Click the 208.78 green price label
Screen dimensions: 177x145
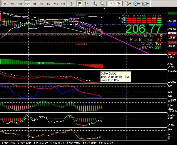pos(172,13)
